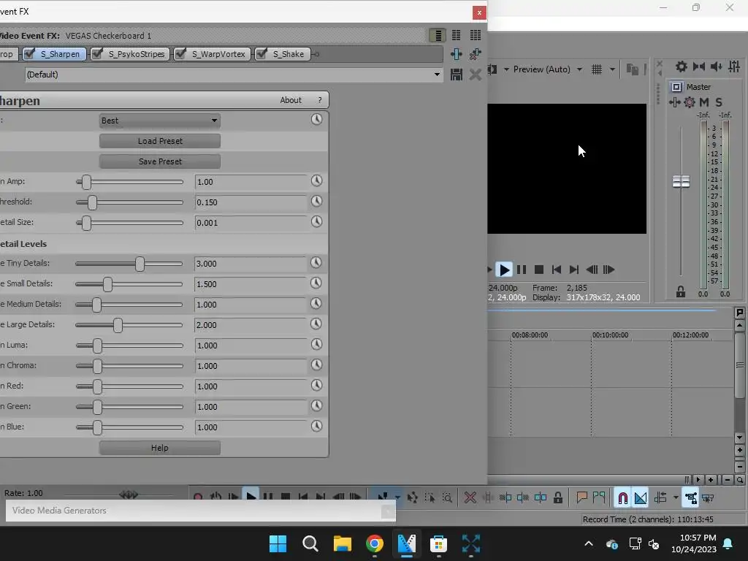This screenshot has height=561, width=748.
Task: Open the normal edit tool dropdown arrow
Action: pyautogui.click(x=397, y=497)
